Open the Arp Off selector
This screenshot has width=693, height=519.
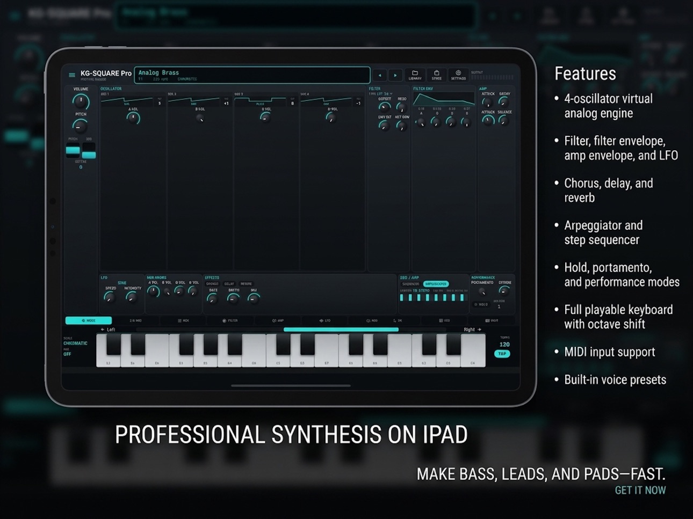[x=67, y=354]
